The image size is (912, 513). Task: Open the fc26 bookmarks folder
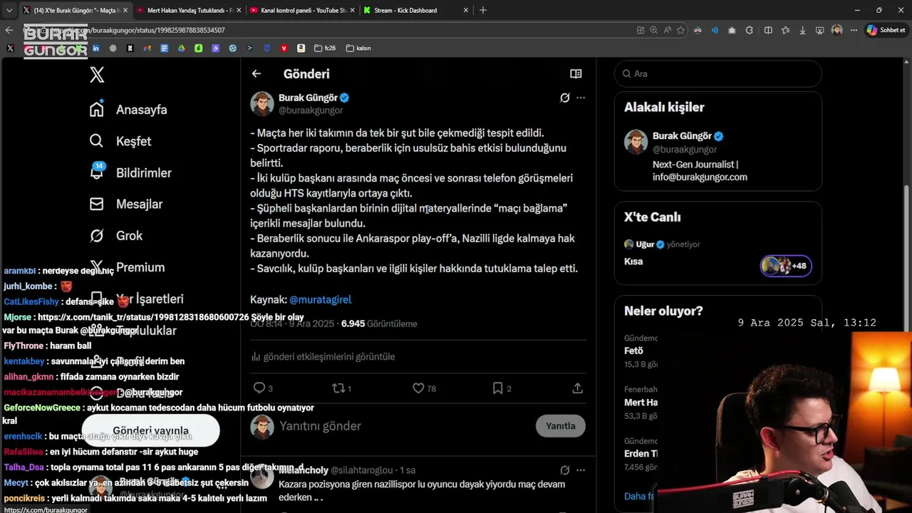[326, 48]
